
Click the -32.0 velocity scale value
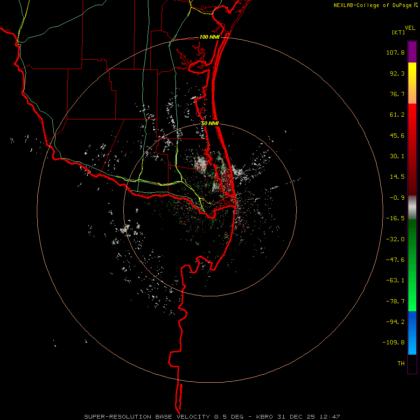pos(395,239)
